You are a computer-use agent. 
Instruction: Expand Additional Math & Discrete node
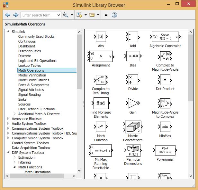15,114
